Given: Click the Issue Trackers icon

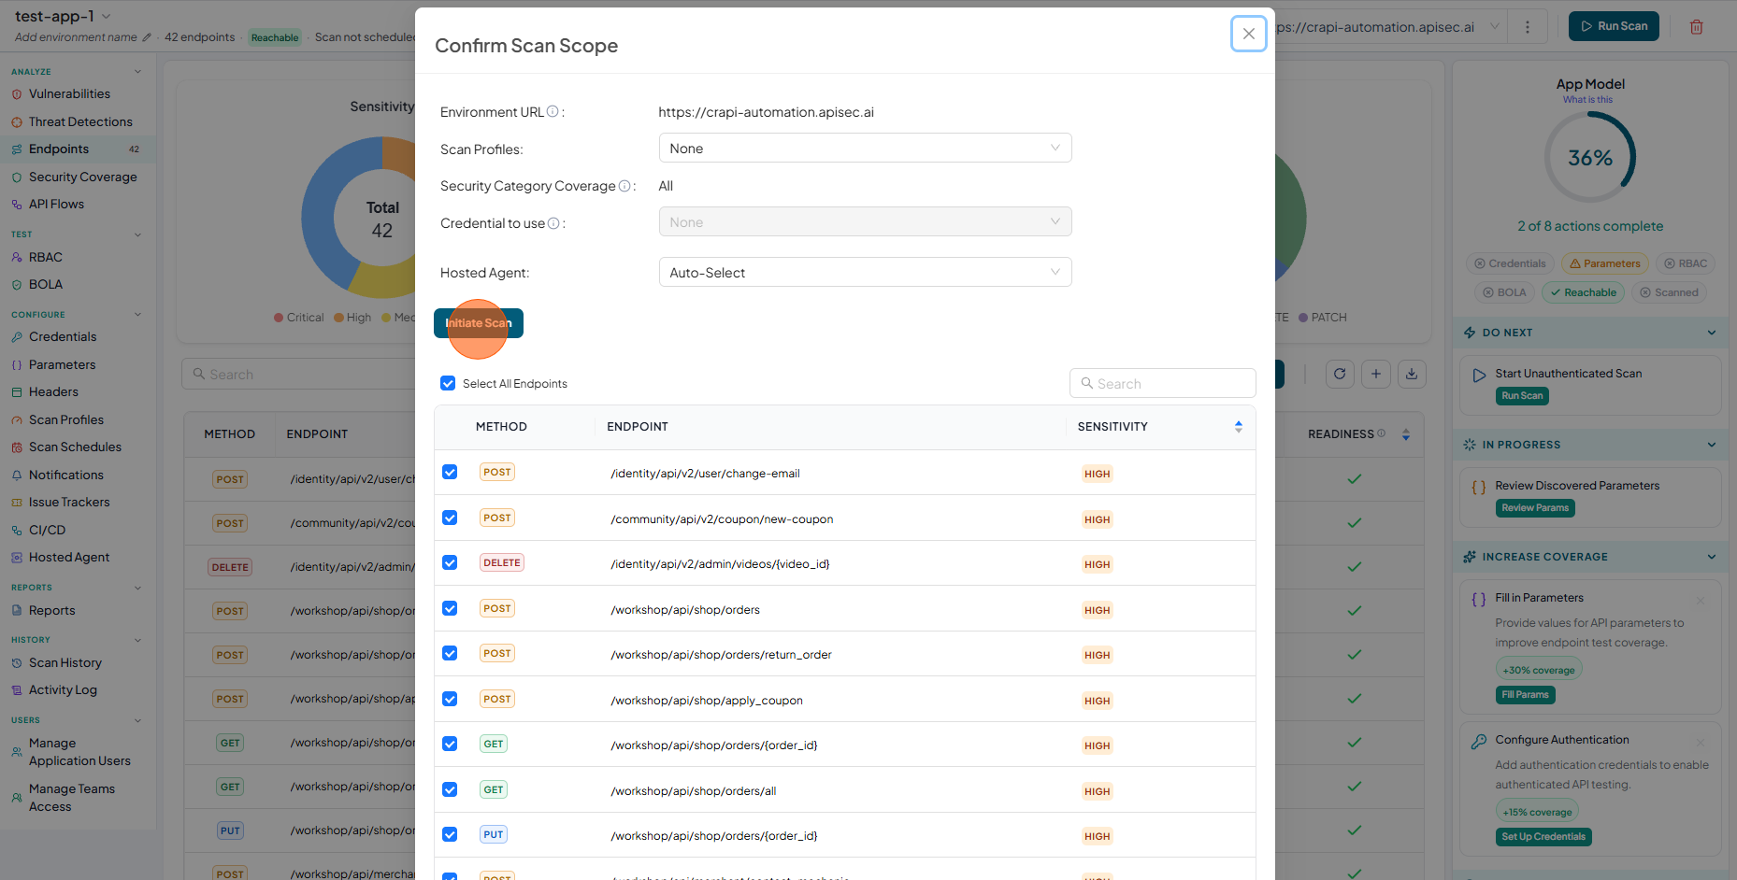Looking at the screenshot, I should tap(17, 503).
